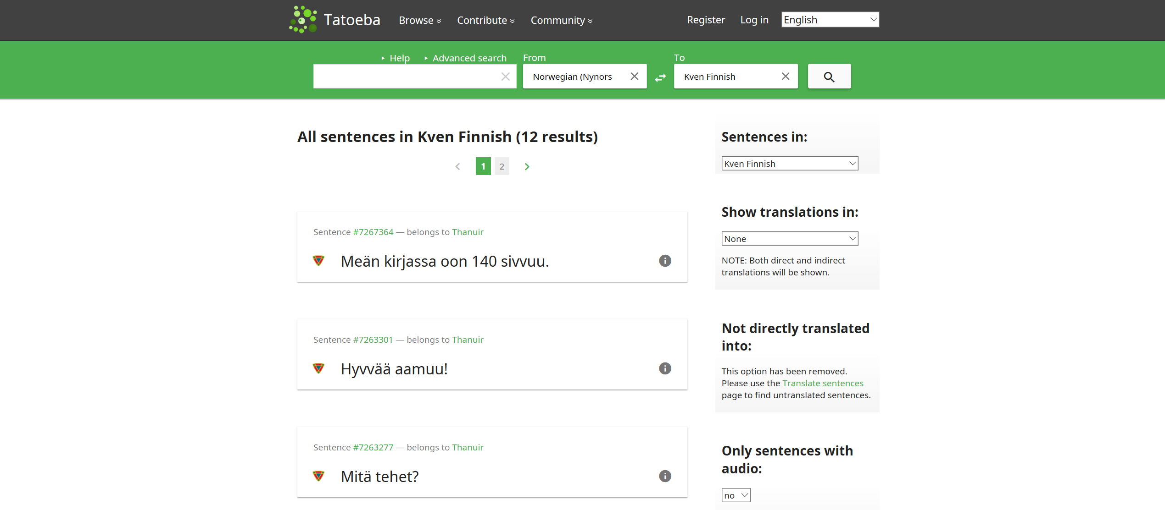The image size is (1165, 510).
Task: Open the audio filter 'no' dropdown
Action: [736, 495]
